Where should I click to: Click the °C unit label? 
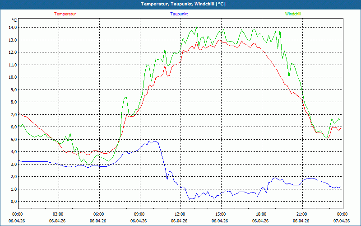[x=14, y=20]
